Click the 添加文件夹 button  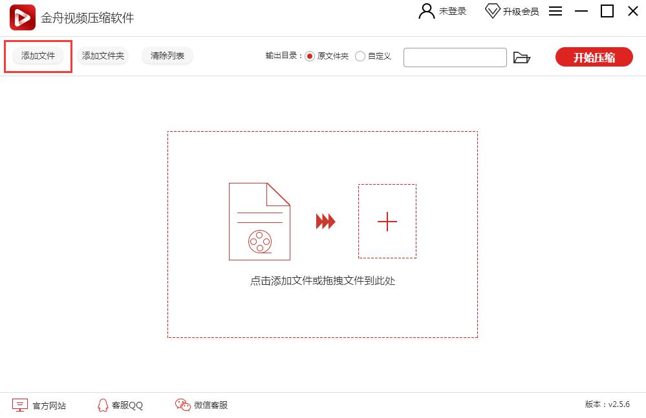(102, 56)
